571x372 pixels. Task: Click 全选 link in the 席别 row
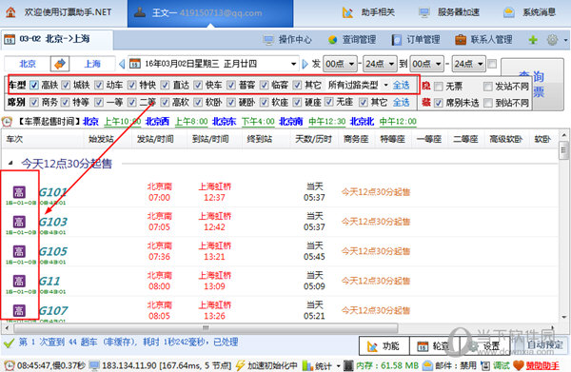(x=401, y=103)
